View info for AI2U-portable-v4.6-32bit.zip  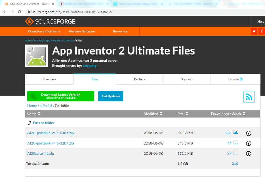click(x=248, y=143)
